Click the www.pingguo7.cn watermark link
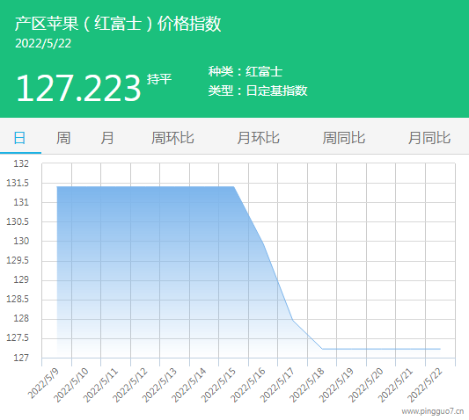 433,411
